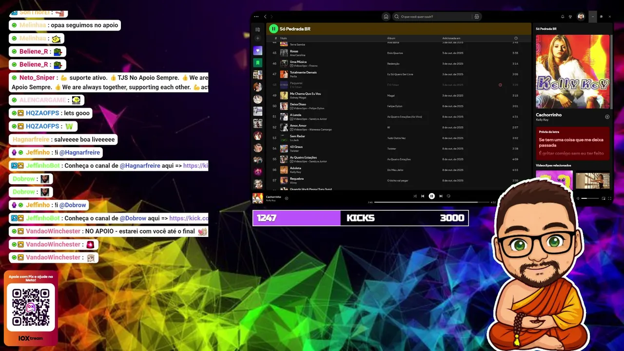The height and width of the screenshot is (351, 624).
Task: Open the mini player icon
Action: 604,198
